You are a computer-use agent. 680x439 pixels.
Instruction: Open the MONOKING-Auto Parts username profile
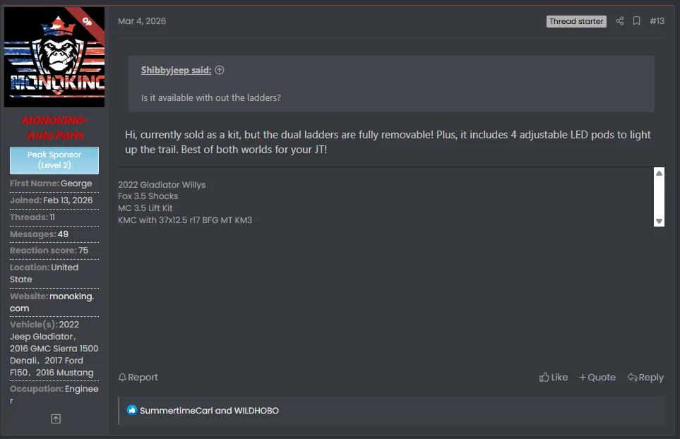tap(55, 128)
